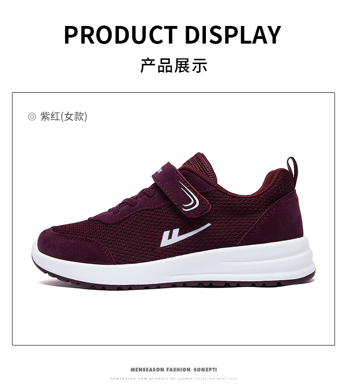This screenshot has height=390, width=347.
Task: Click the small logo at the strap tip
Action: pyautogui.click(x=159, y=170)
